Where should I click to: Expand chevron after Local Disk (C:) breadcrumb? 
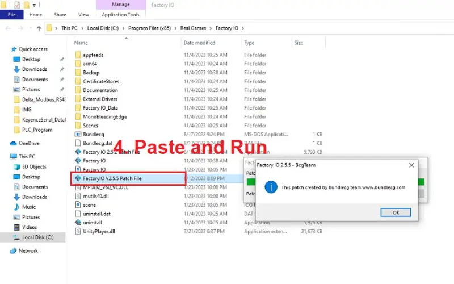123,28
